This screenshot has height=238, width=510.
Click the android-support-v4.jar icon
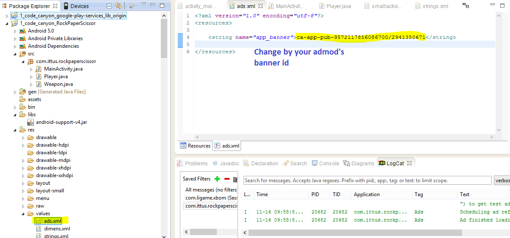[31, 122]
